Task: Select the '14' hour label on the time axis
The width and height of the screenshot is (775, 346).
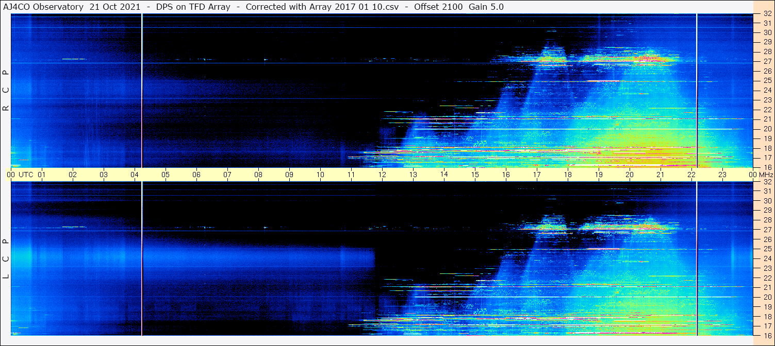Action: point(444,175)
